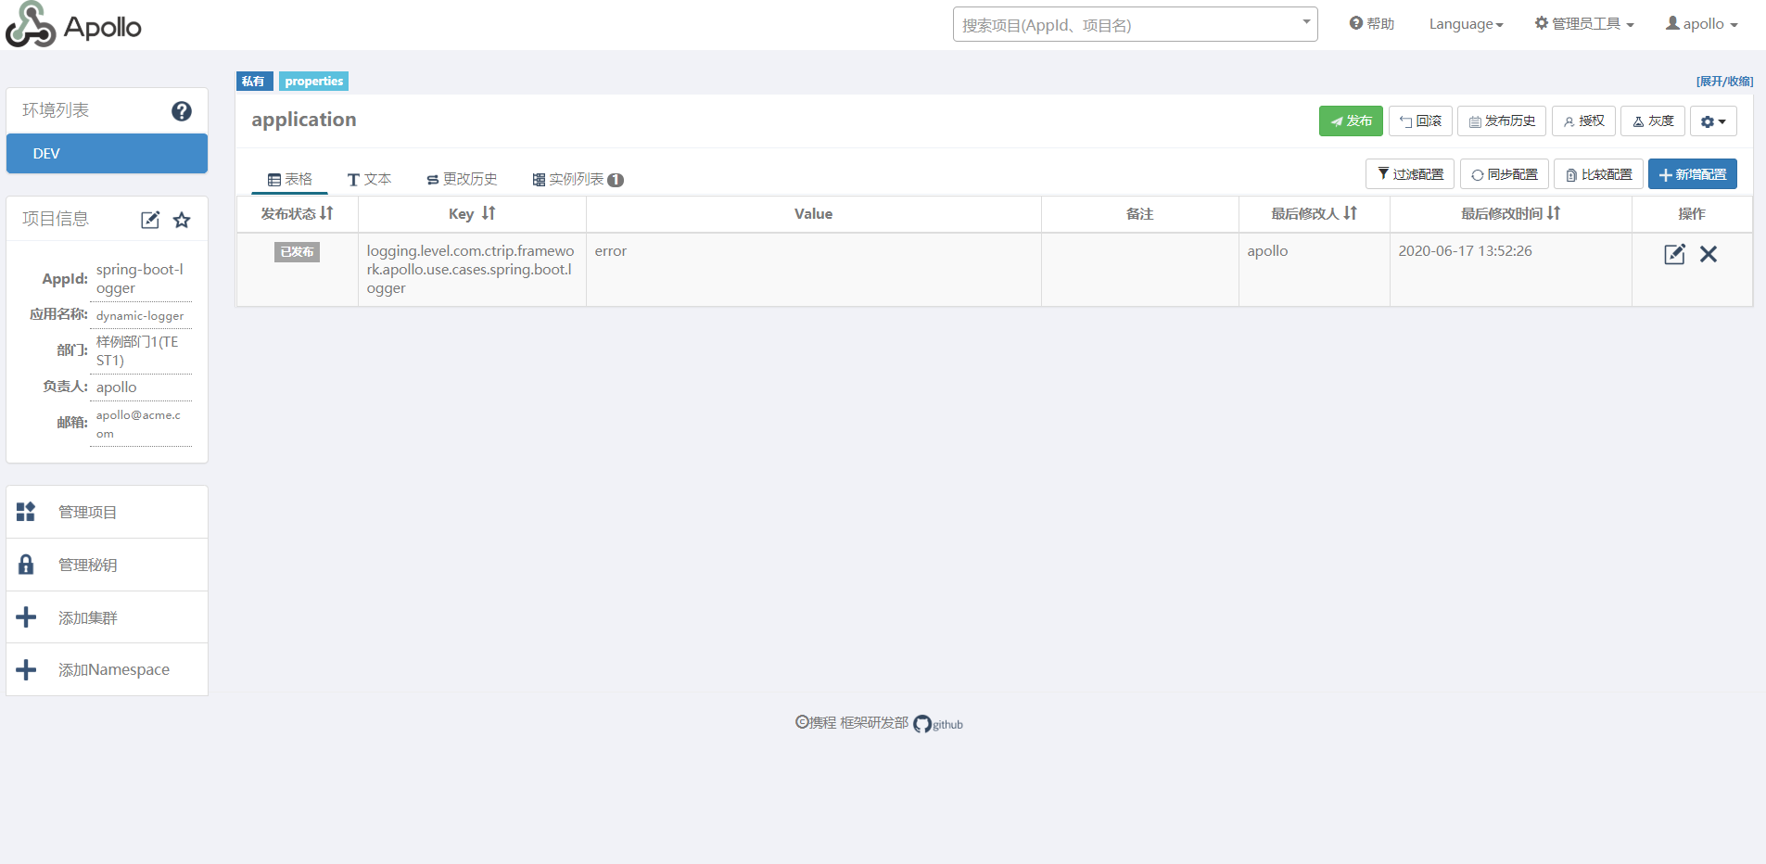The image size is (1766, 864).
Task: Click the application namespace title
Action: [x=304, y=120]
